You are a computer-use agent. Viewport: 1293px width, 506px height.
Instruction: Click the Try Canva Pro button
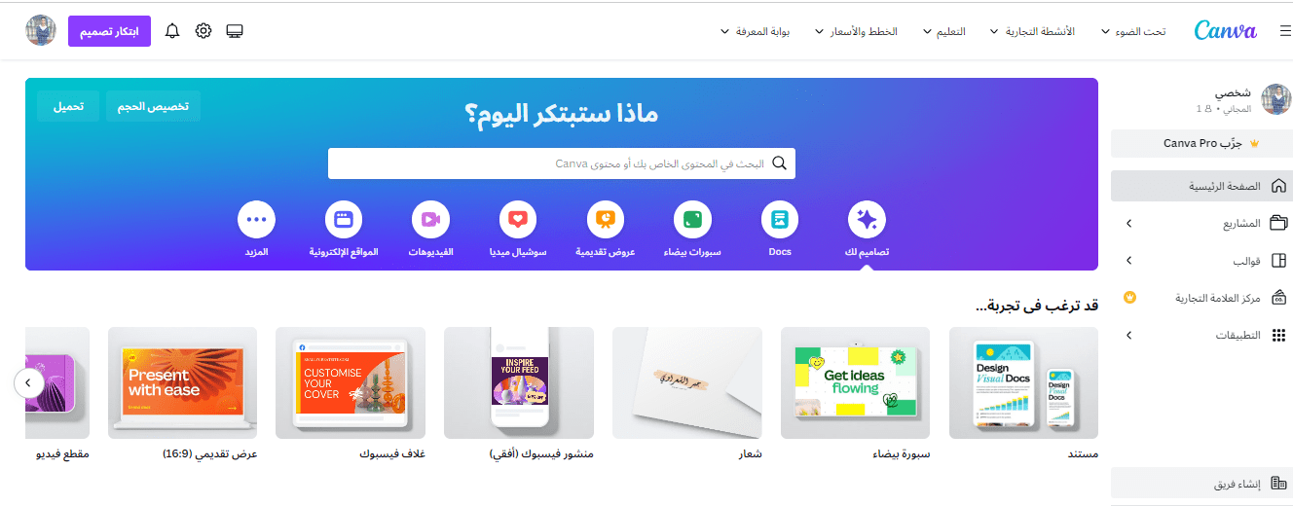1201,143
